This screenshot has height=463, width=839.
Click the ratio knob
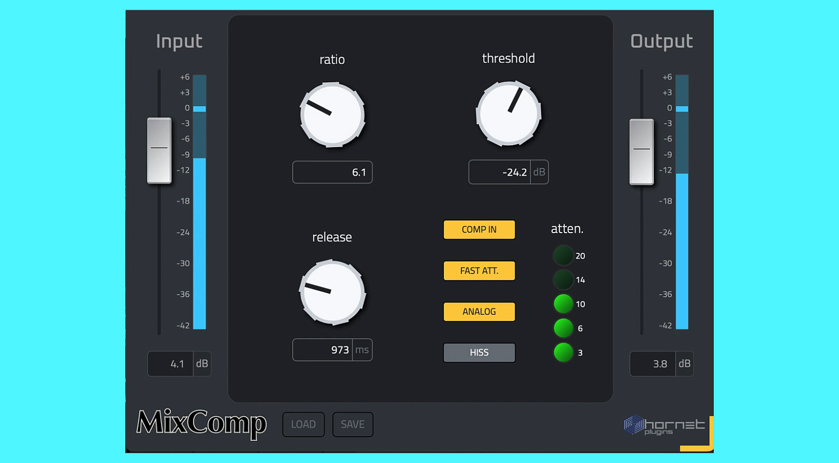click(332, 115)
